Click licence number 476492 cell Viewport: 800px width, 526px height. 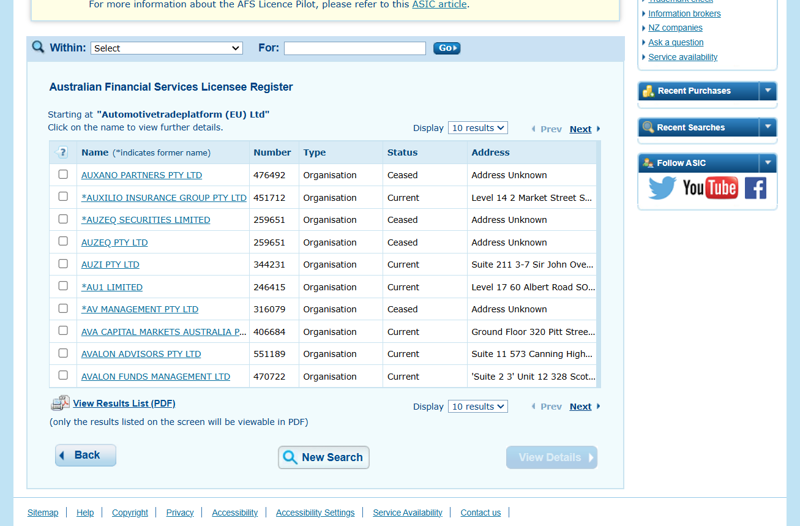coord(269,175)
